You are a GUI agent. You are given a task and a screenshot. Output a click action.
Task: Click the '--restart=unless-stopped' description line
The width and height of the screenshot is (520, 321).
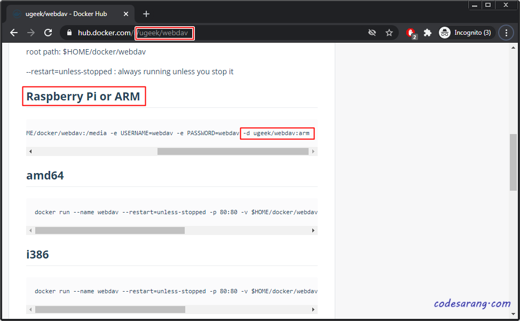pyautogui.click(x=130, y=72)
